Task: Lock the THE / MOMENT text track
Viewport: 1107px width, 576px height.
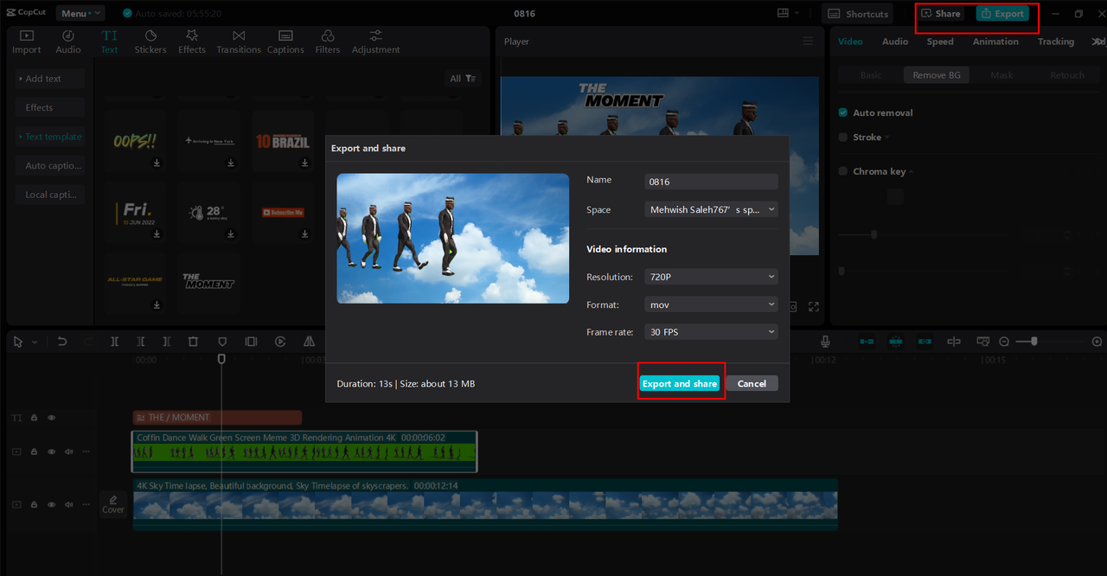Action: tap(35, 418)
